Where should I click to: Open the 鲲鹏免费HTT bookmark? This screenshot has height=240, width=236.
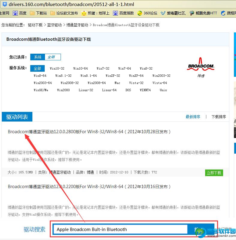203,13
